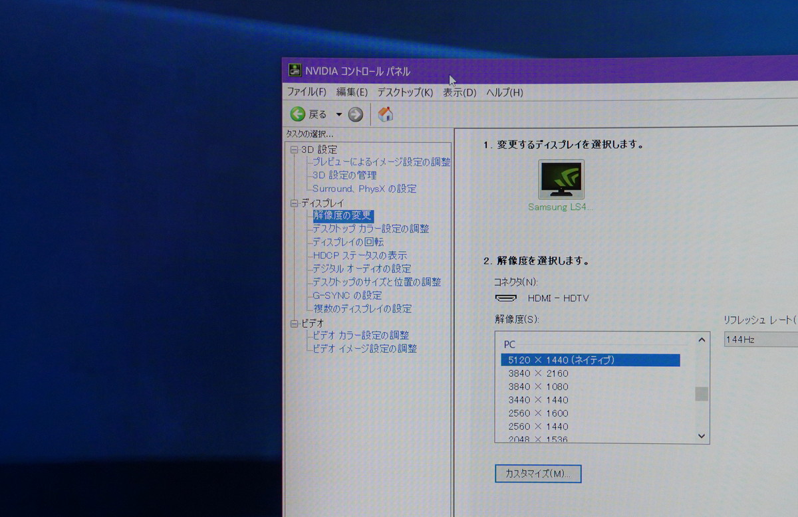This screenshot has width=798, height=517.
Task: Click the カスタマイズ(M)... button
Action: pos(538,474)
